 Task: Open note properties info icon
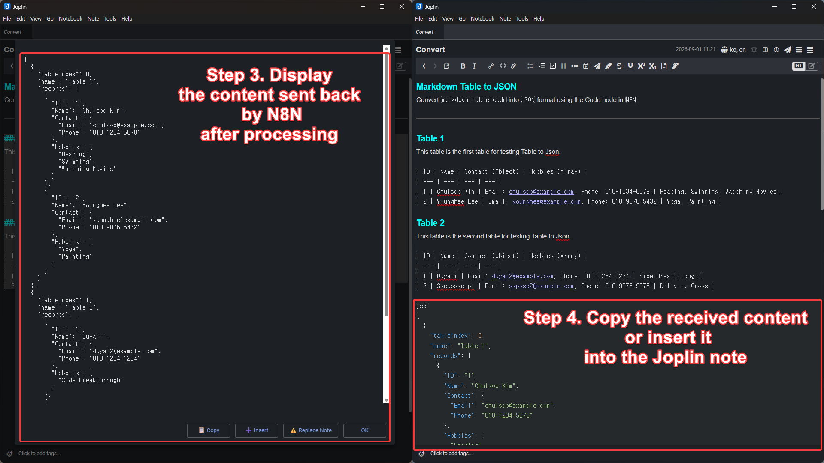coord(776,50)
